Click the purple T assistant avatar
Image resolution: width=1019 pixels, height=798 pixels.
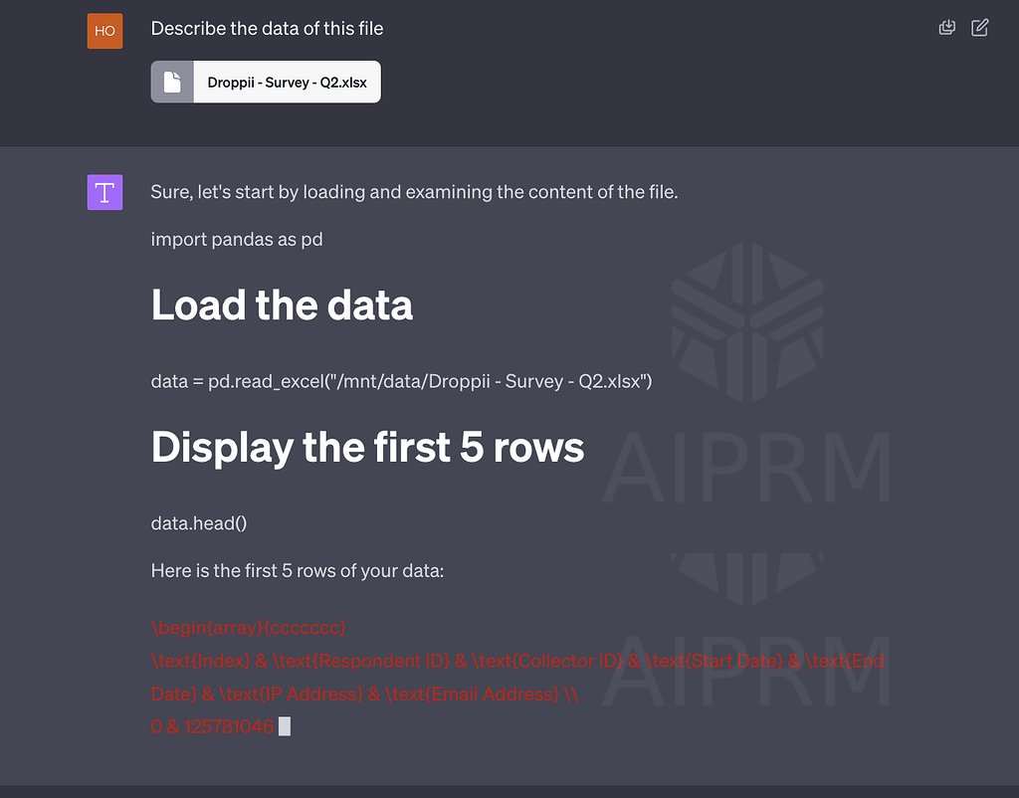click(104, 192)
